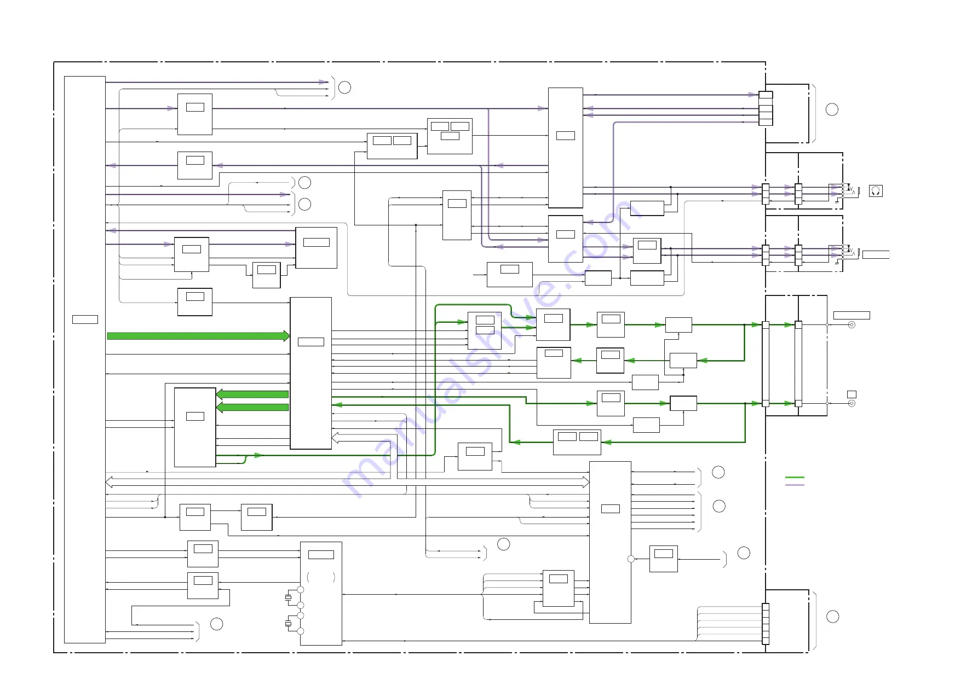Viewport: 978px width, 691px height.
Task: Click the headphones icon
Action: point(876,191)
